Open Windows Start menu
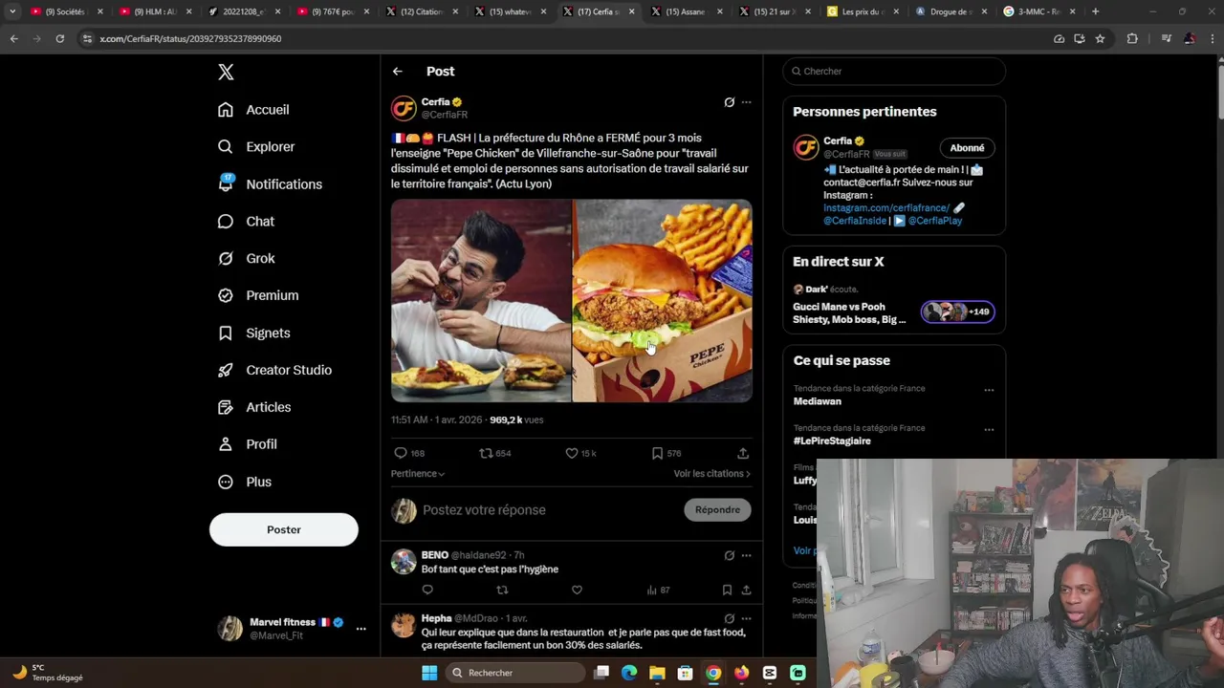The height and width of the screenshot is (688, 1224). click(429, 673)
